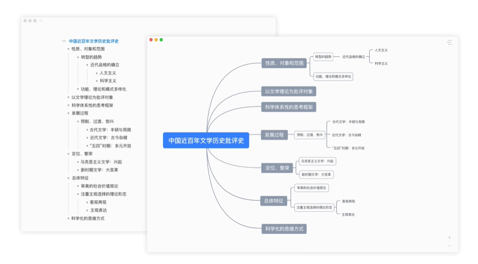Click subnode 预制、过渡、勃兴 in mind map

(309, 134)
